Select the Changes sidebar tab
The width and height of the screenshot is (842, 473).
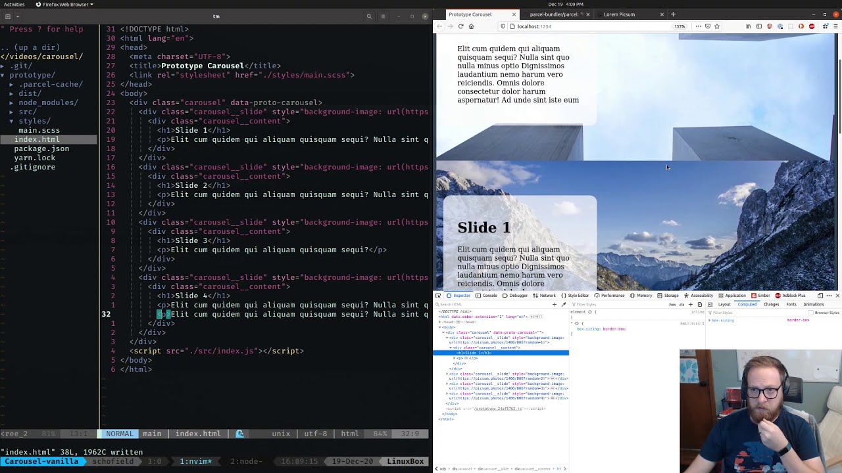click(771, 304)
